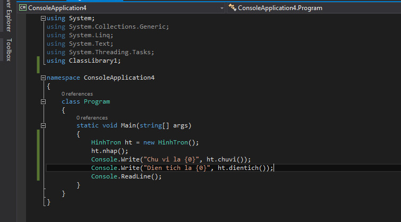The image size is (401, 222).
Task: Collapse the ConsoleApplication4 namespace block
Action: [x=44, y=78]
